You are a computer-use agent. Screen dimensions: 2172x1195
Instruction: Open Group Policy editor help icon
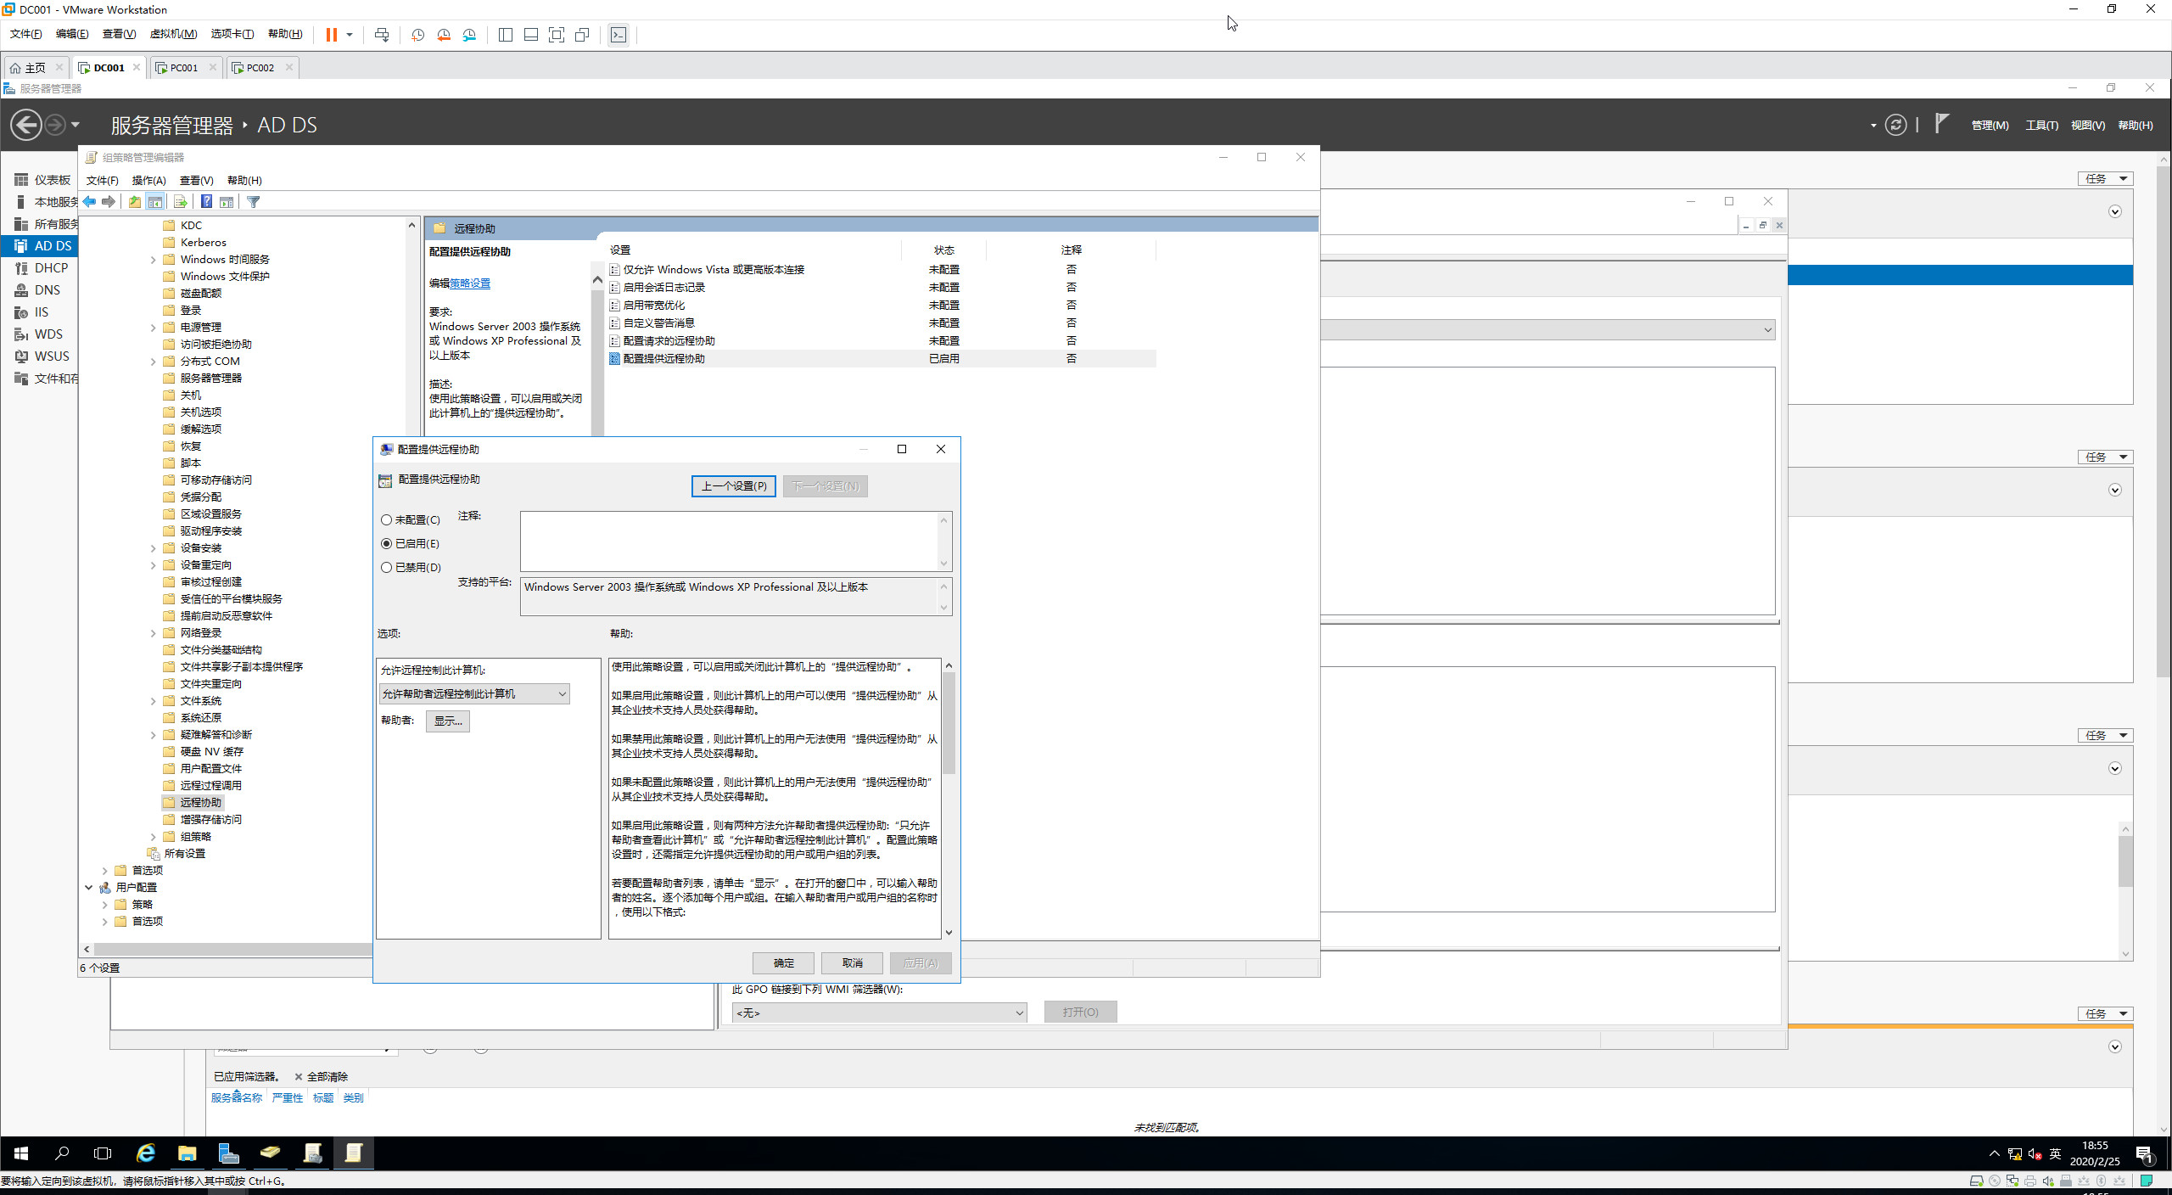pyautogui.click(x=206, y=201)
